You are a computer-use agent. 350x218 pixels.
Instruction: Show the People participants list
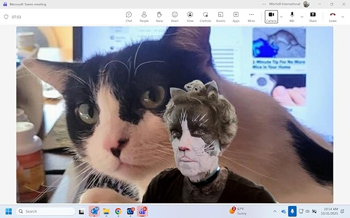coord(144,16)
